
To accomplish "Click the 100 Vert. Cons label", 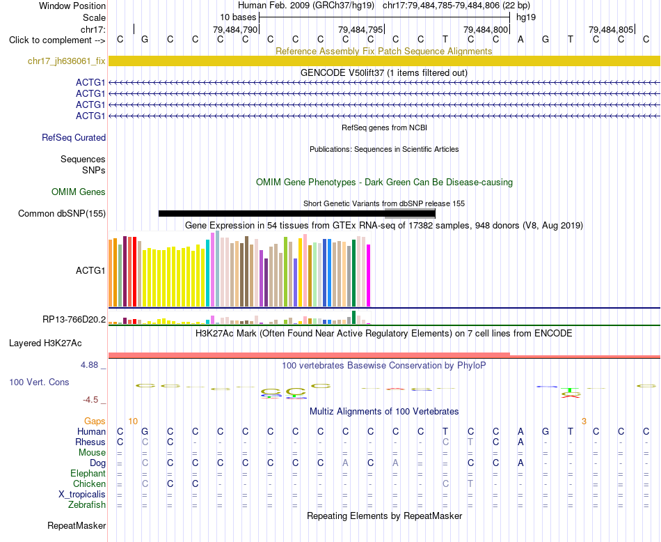I will tap(39, 382).
